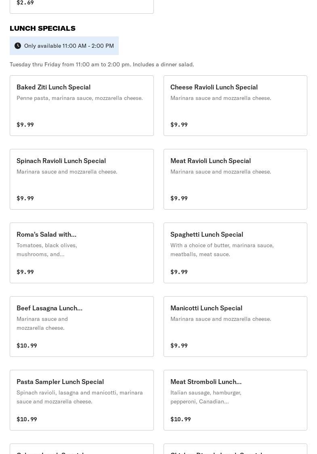Click the 'Only available 11:00 AM - 2:00 PM' notice
The image size is (317, 454).
pos(69,46)
